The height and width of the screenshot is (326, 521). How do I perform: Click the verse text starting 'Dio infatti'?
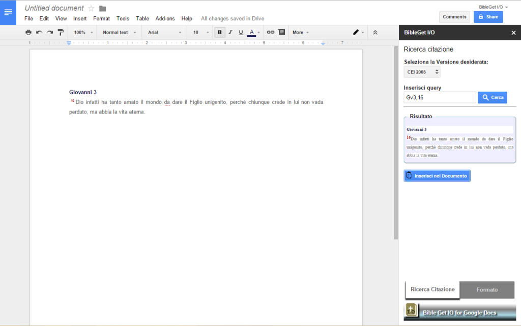coord(196,107)
